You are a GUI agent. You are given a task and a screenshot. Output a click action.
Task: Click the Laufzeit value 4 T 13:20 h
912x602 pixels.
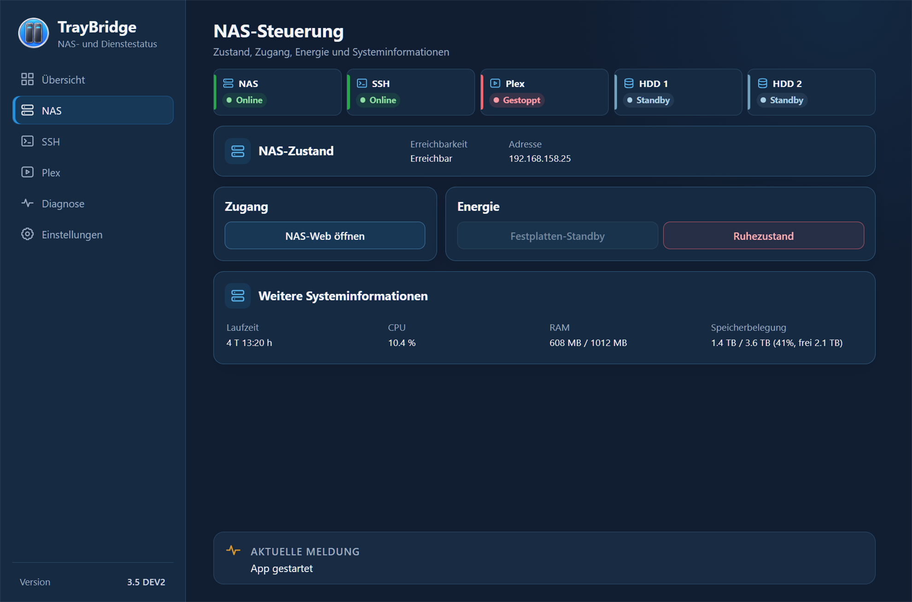(x=249, y=342)
